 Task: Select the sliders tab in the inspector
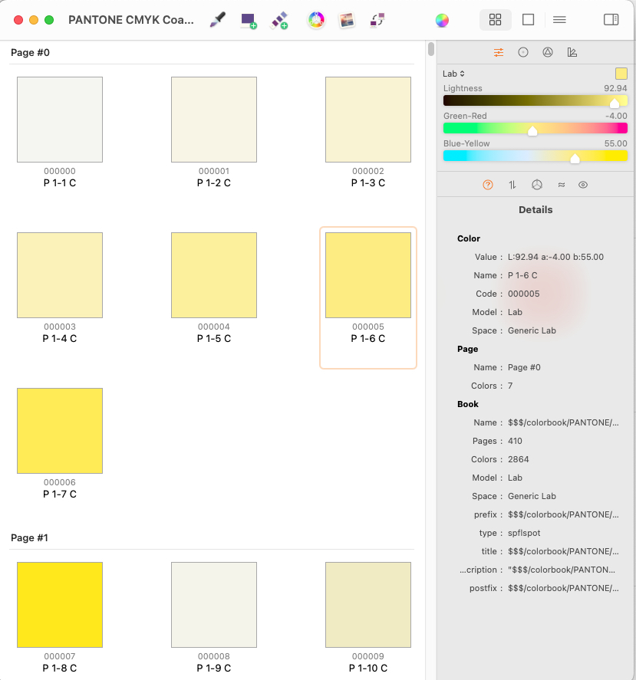pos(499,52)
